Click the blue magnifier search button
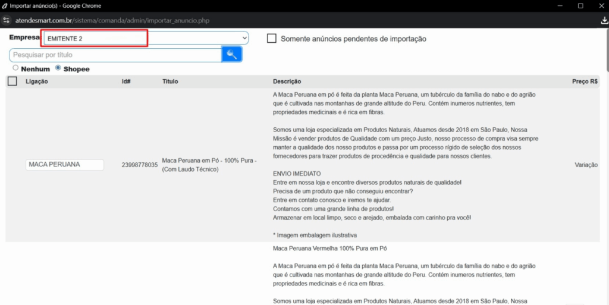The width and height of the screenshot is (609, 305). 232,54
